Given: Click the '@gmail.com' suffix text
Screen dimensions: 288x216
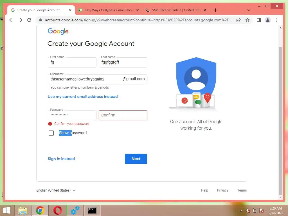Looking at the screenshot, I should pos(134,79).
